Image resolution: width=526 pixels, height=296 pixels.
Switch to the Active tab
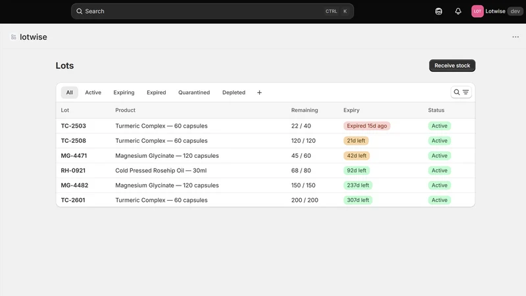tap(93, 93)
